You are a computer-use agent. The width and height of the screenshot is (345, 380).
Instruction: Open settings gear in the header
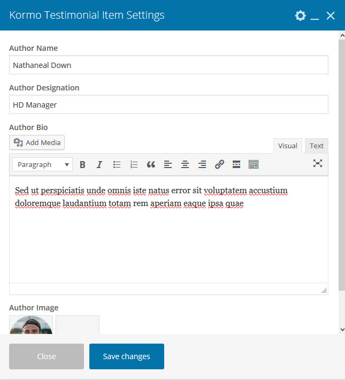(x=300, y=16)
